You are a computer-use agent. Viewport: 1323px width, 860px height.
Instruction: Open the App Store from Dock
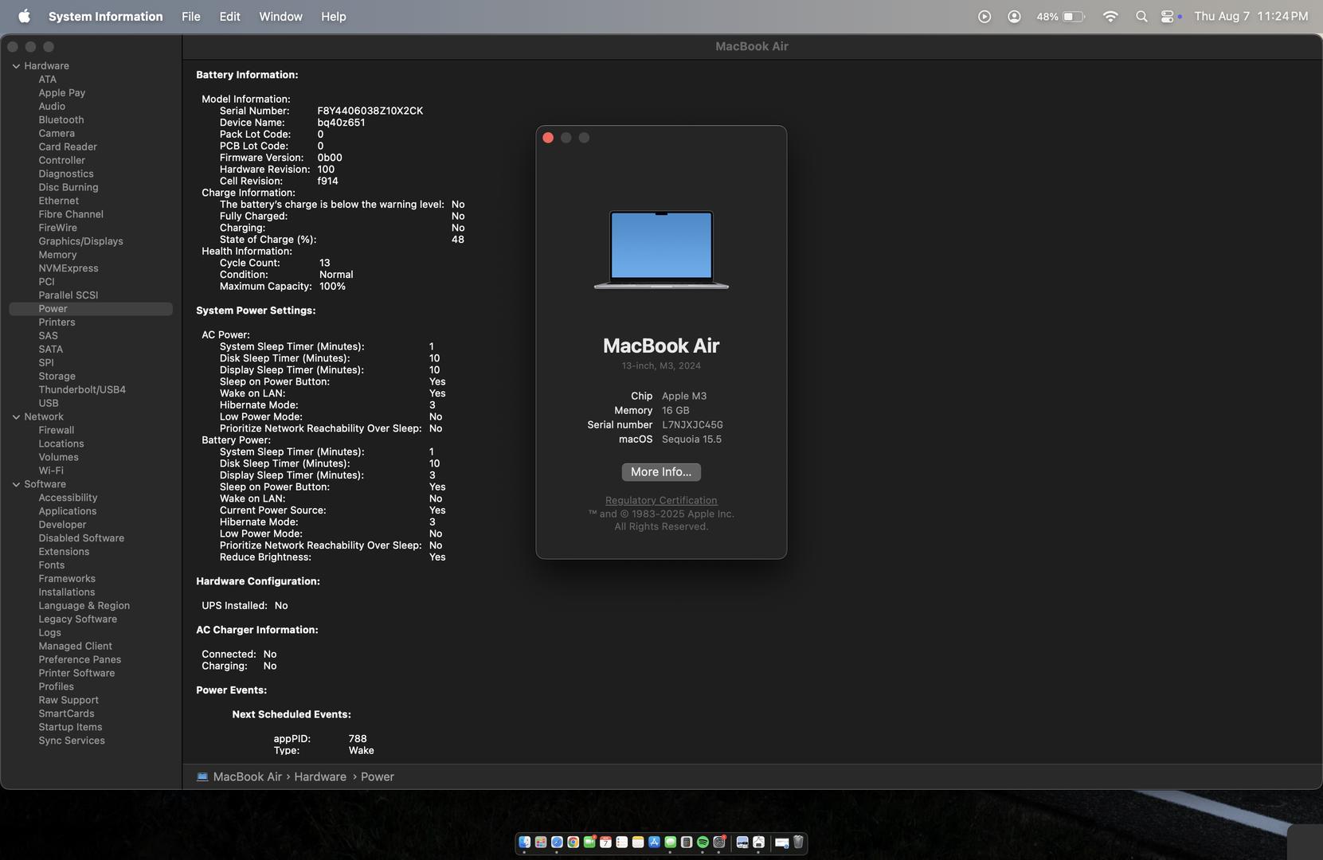(654, 842)
